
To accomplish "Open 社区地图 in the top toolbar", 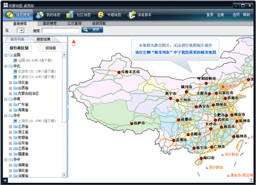I will 79,15.
